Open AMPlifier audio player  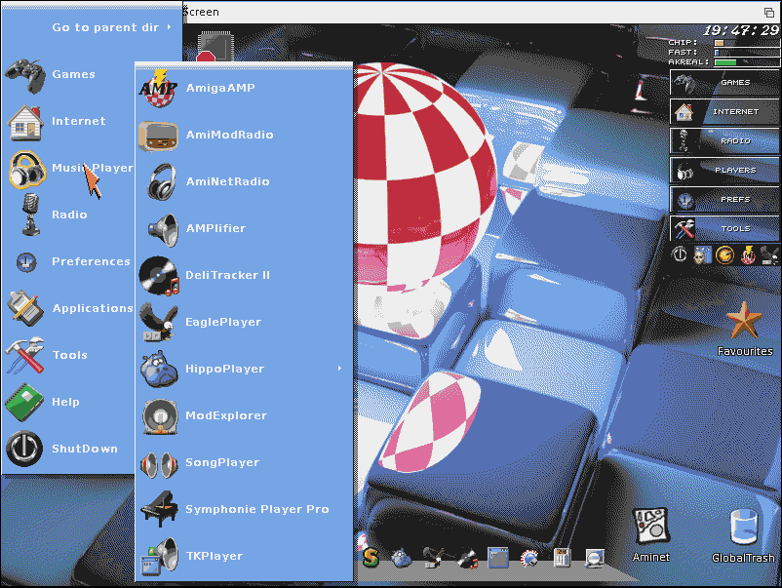coord(244,229)
